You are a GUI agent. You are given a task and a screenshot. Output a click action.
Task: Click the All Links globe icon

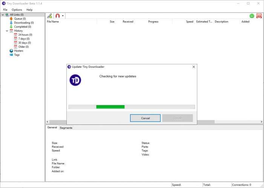pos(7,15)
